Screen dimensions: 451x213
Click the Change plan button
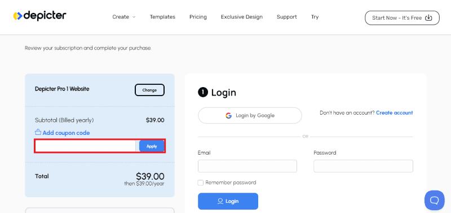[x=149, y=90]
